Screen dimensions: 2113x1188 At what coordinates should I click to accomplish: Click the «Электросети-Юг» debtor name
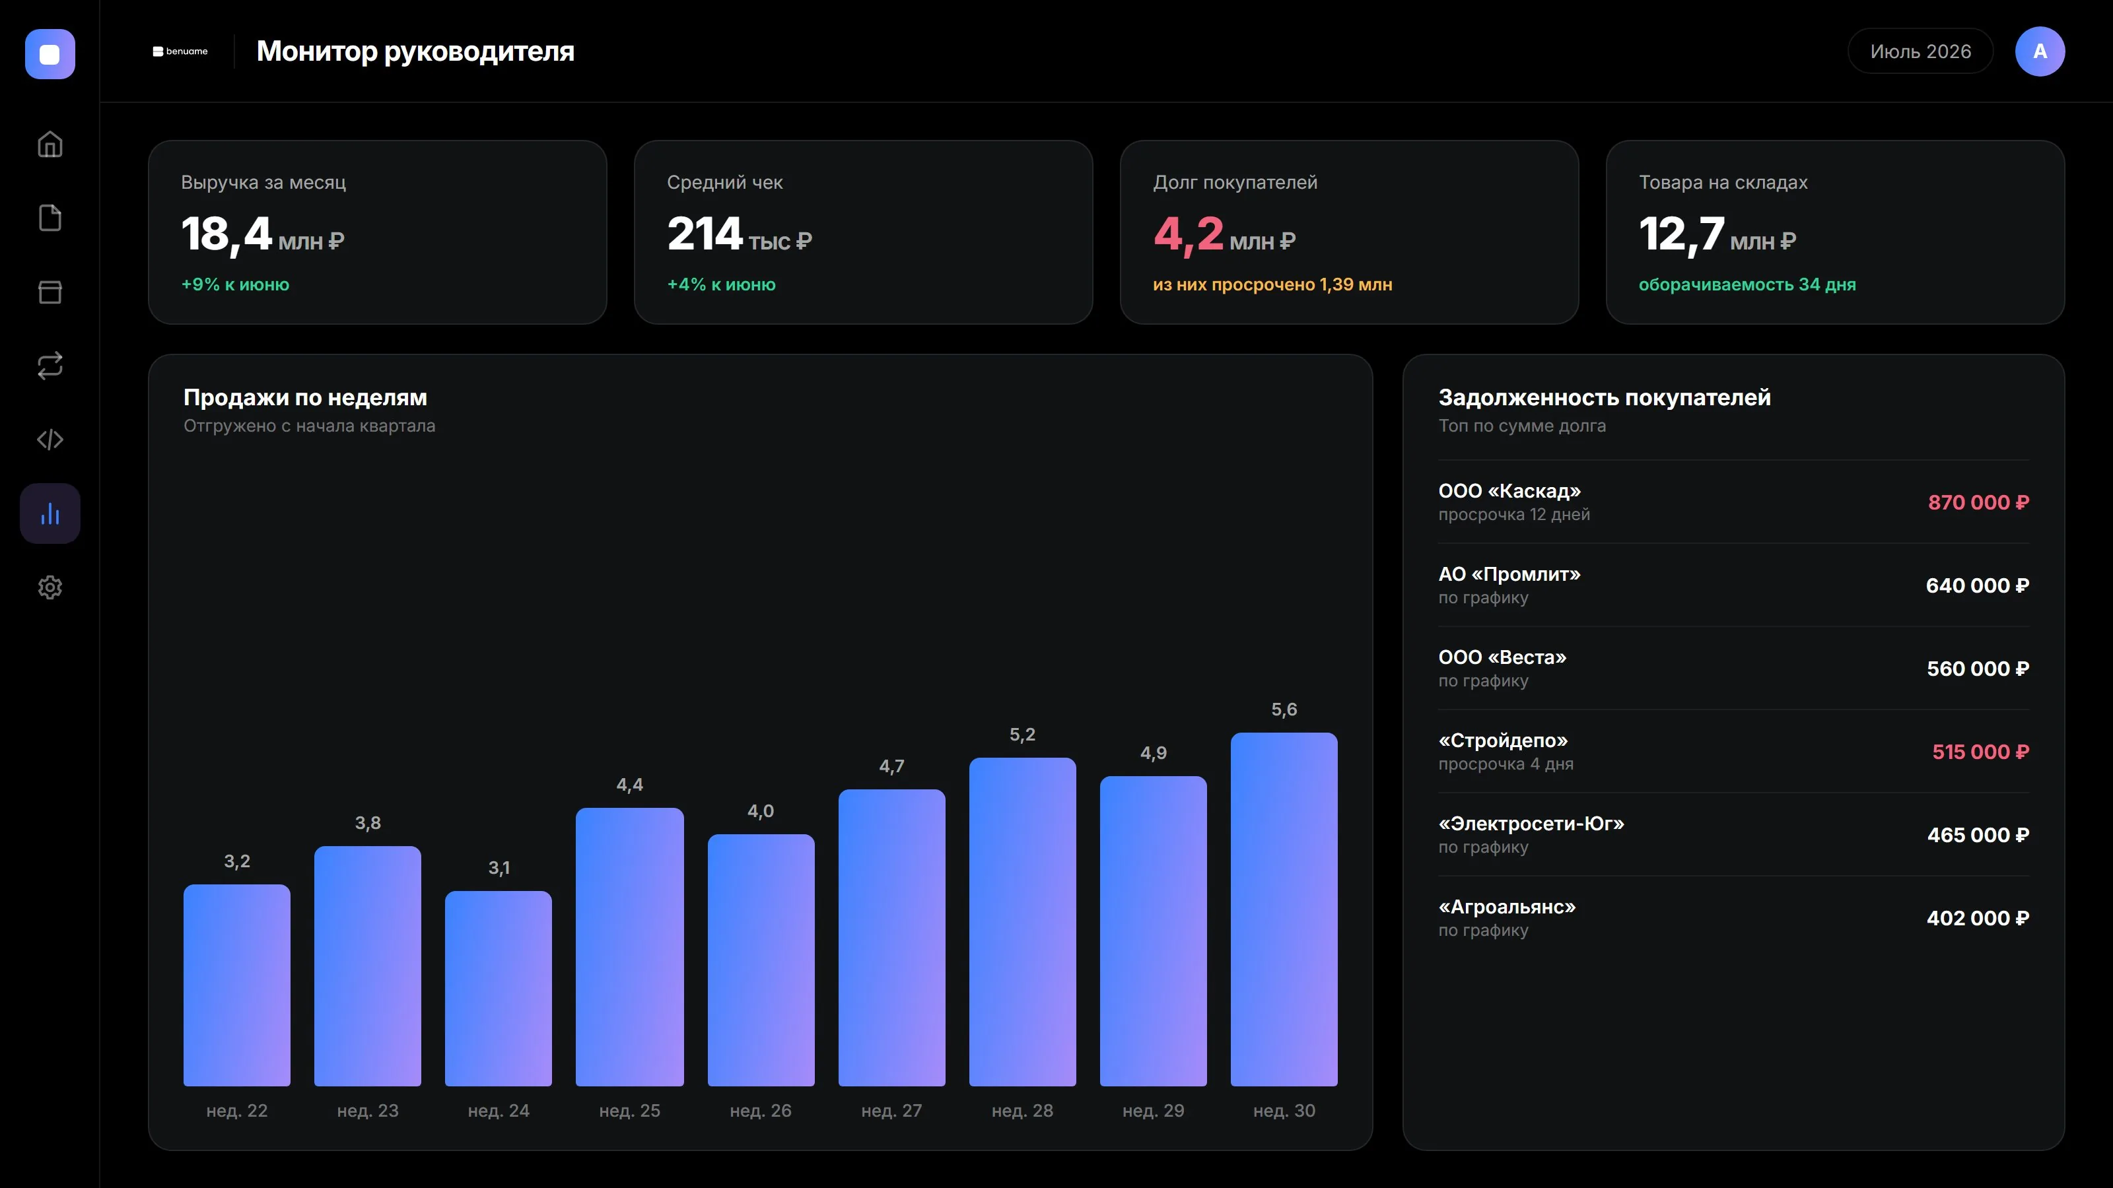[1531, 823]
